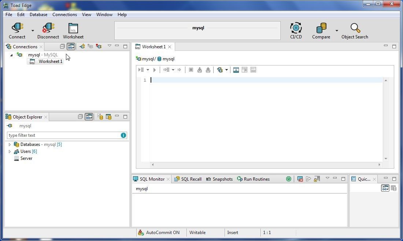Click table view icon in Quick panel

point(393,188)
